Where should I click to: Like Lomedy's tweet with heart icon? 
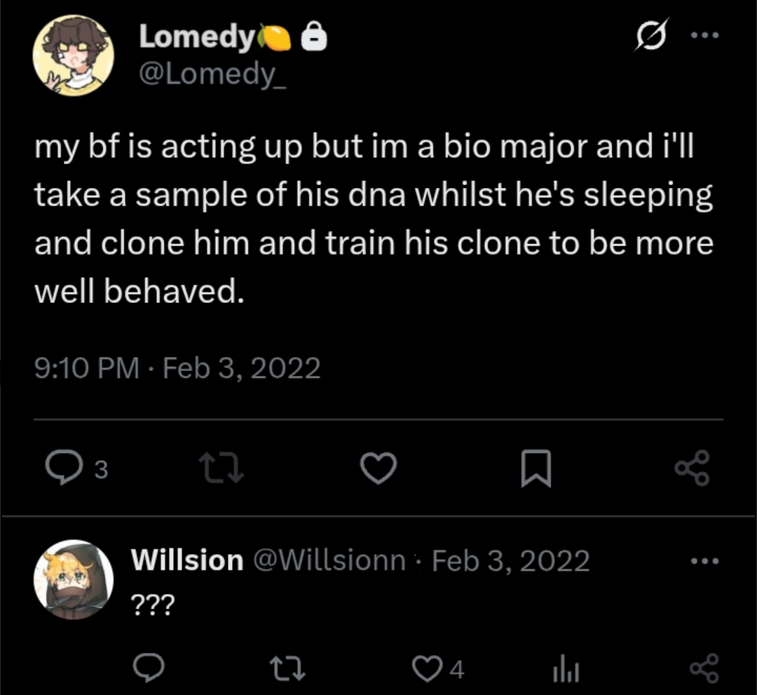click(x=379, y=468)
